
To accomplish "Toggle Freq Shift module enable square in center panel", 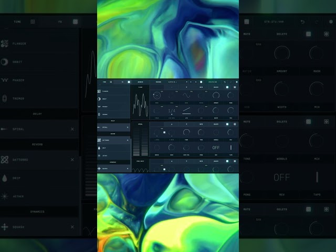I will click(x=227, y=161).
